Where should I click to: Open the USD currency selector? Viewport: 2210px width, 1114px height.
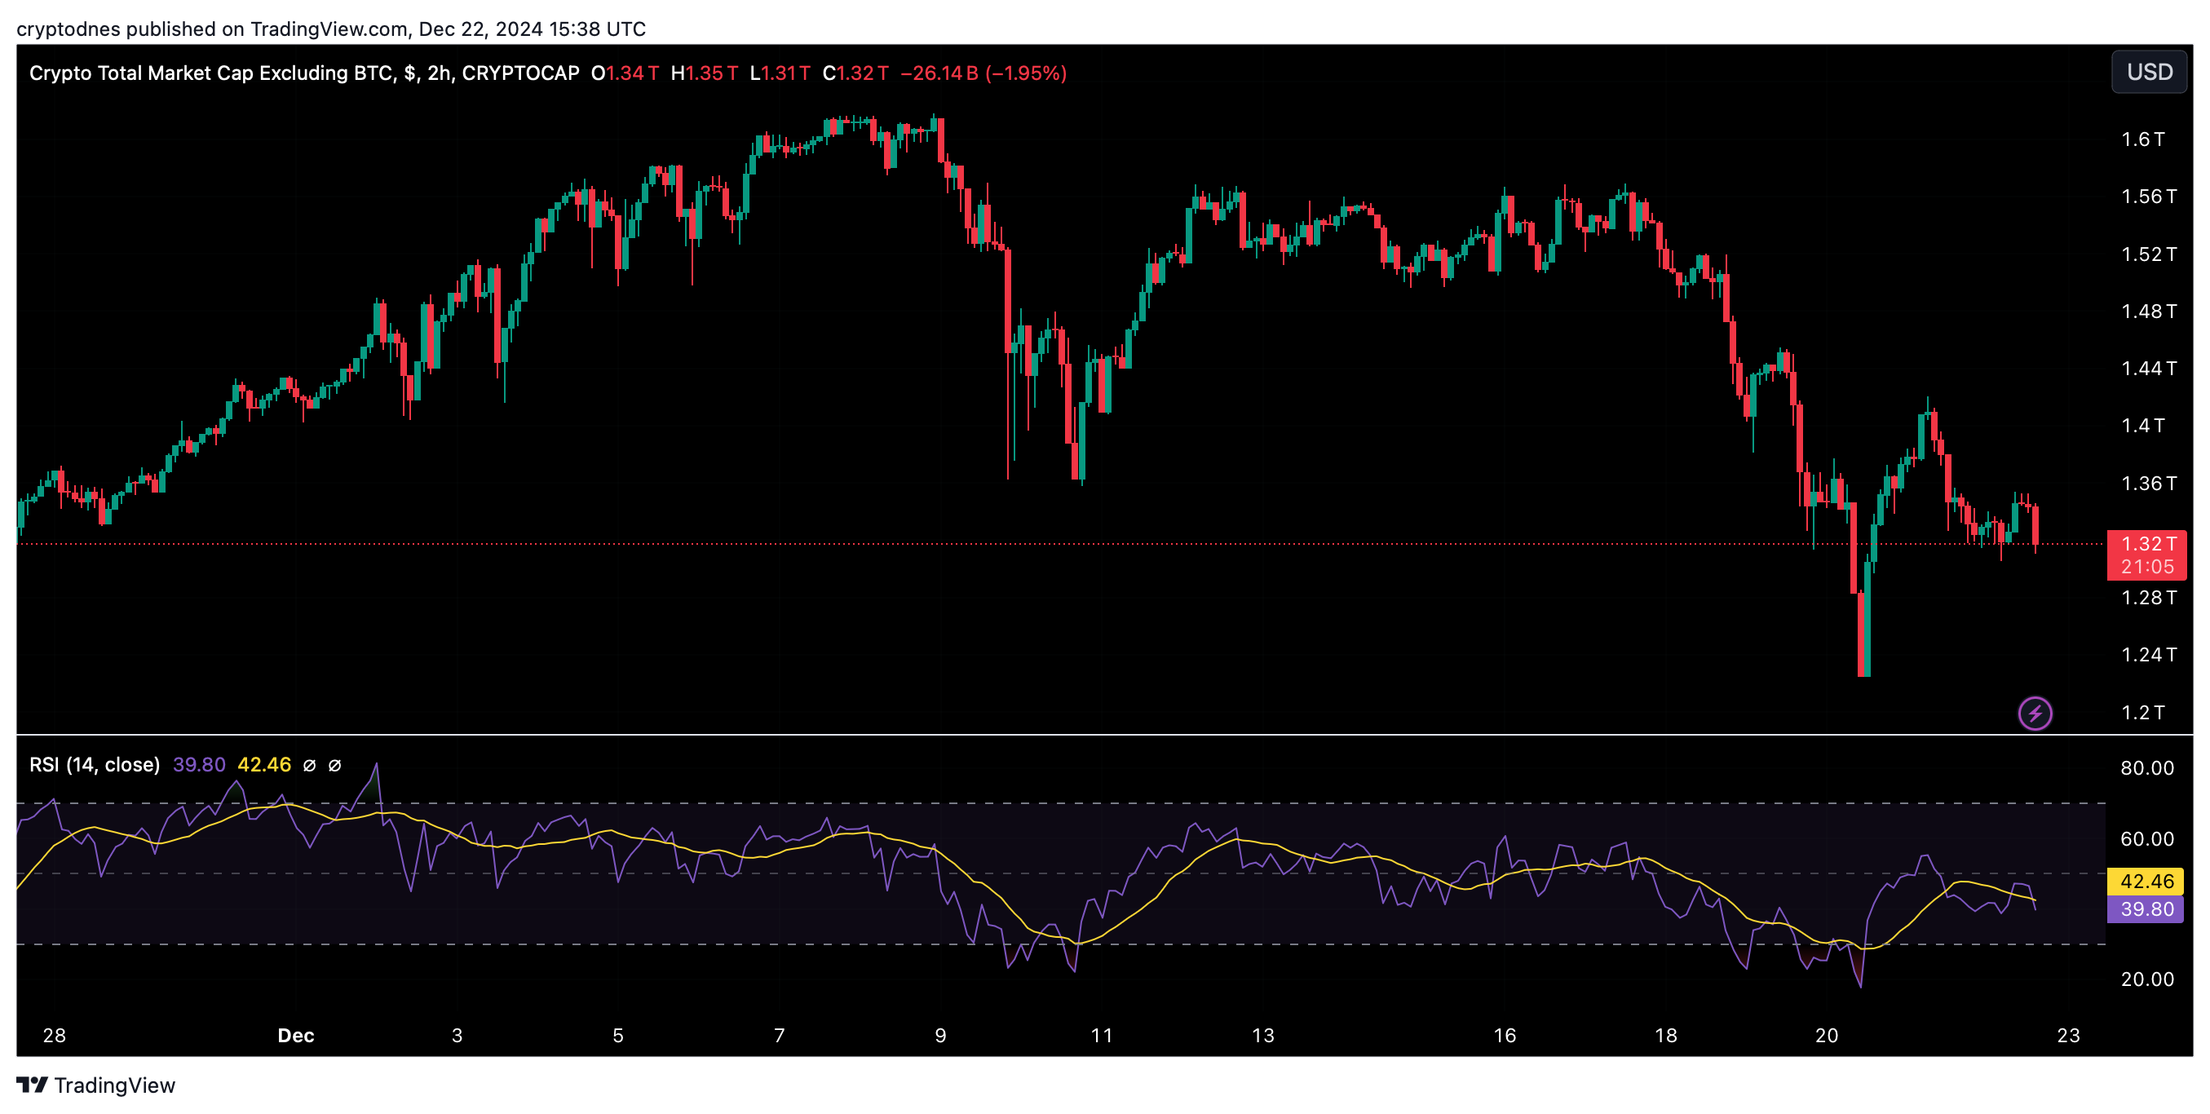coord(2148,72)
